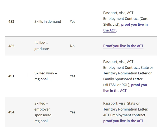This screenshot has height=137, width=162.
Task: Click the Yes value in 482 row
Action: [72, 21]
